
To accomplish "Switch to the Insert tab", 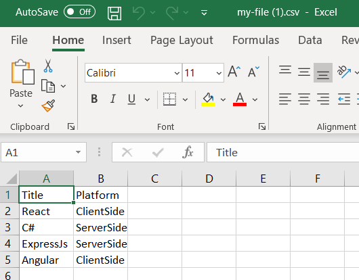I will pos(117,40).
